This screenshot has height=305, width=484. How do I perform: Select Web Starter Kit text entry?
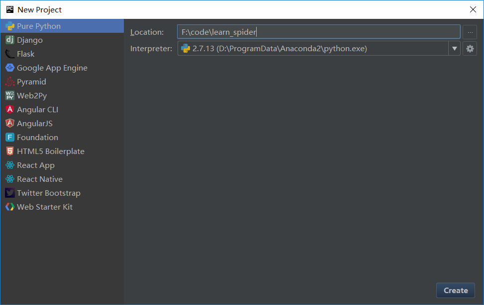tap(45, 207)
